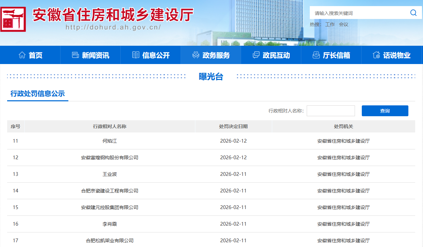Click the 工作 hot search link
This screenshot has height=247, width=423.
pyautogui.click(x=330, y=24)
